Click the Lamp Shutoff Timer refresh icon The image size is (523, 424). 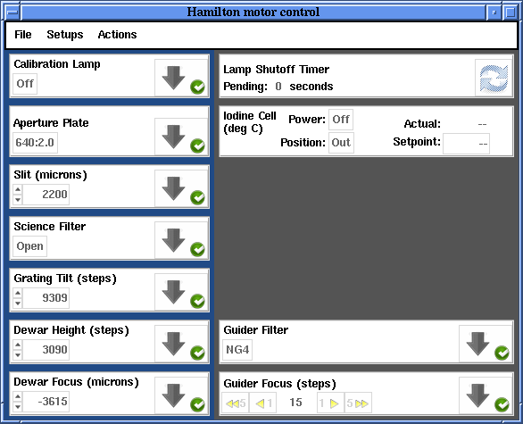coord(494,78)
